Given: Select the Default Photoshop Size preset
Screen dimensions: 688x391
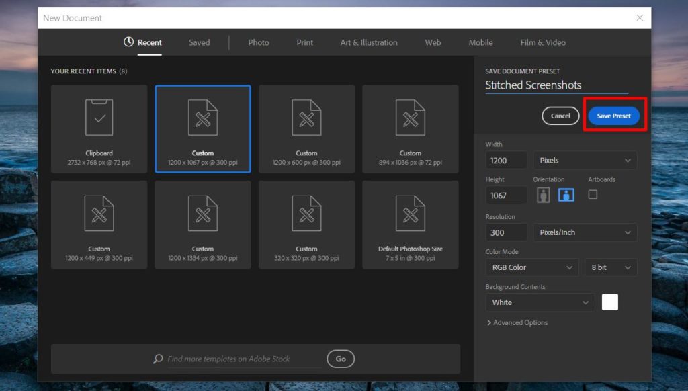Looking at the screenshot, I should click(411, 224).
